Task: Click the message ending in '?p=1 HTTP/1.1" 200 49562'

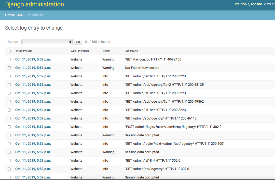Action: click(x=164, y=102)
